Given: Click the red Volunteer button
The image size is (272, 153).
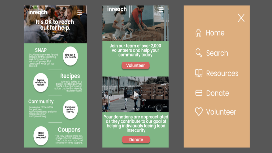Looking at the screenshot, I should 135,65.
